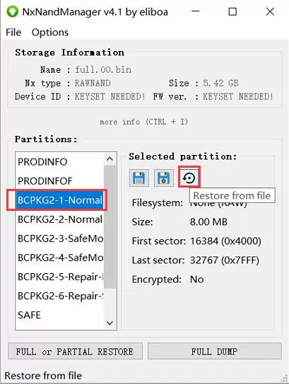The image size is (289, 385).
Task: Click the Restore from file icon
Action: coord(189,178)
